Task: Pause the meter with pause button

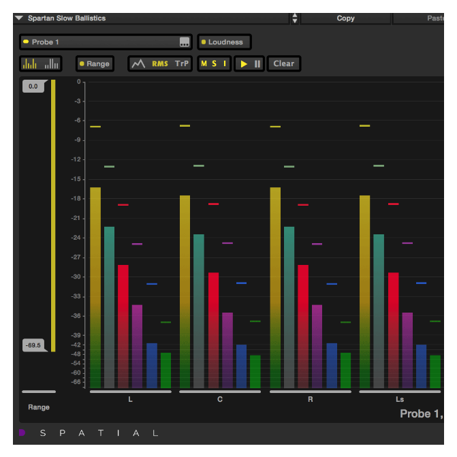Action: [257, 64]
